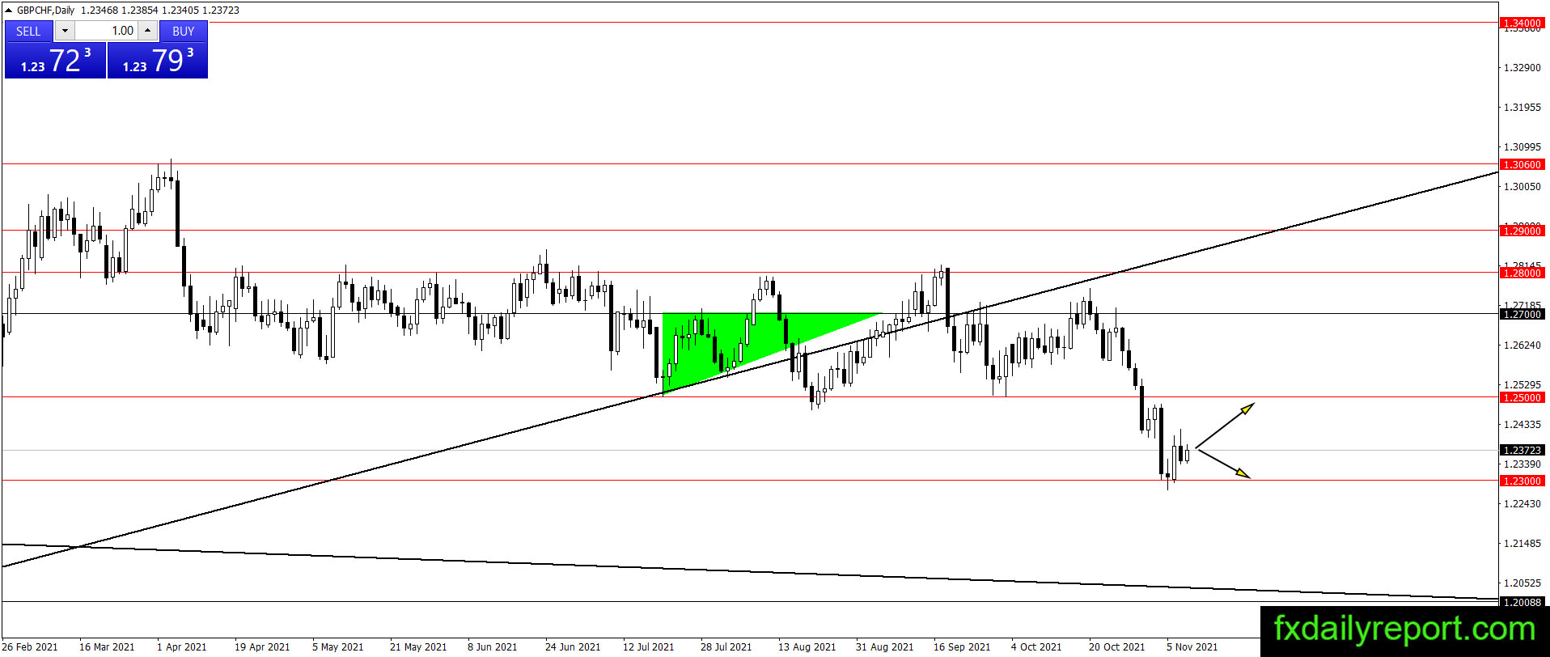The image size is (1550, 657).
Task: Click the 20 Oct 2021 date label
Action: tap(1117, 646)
